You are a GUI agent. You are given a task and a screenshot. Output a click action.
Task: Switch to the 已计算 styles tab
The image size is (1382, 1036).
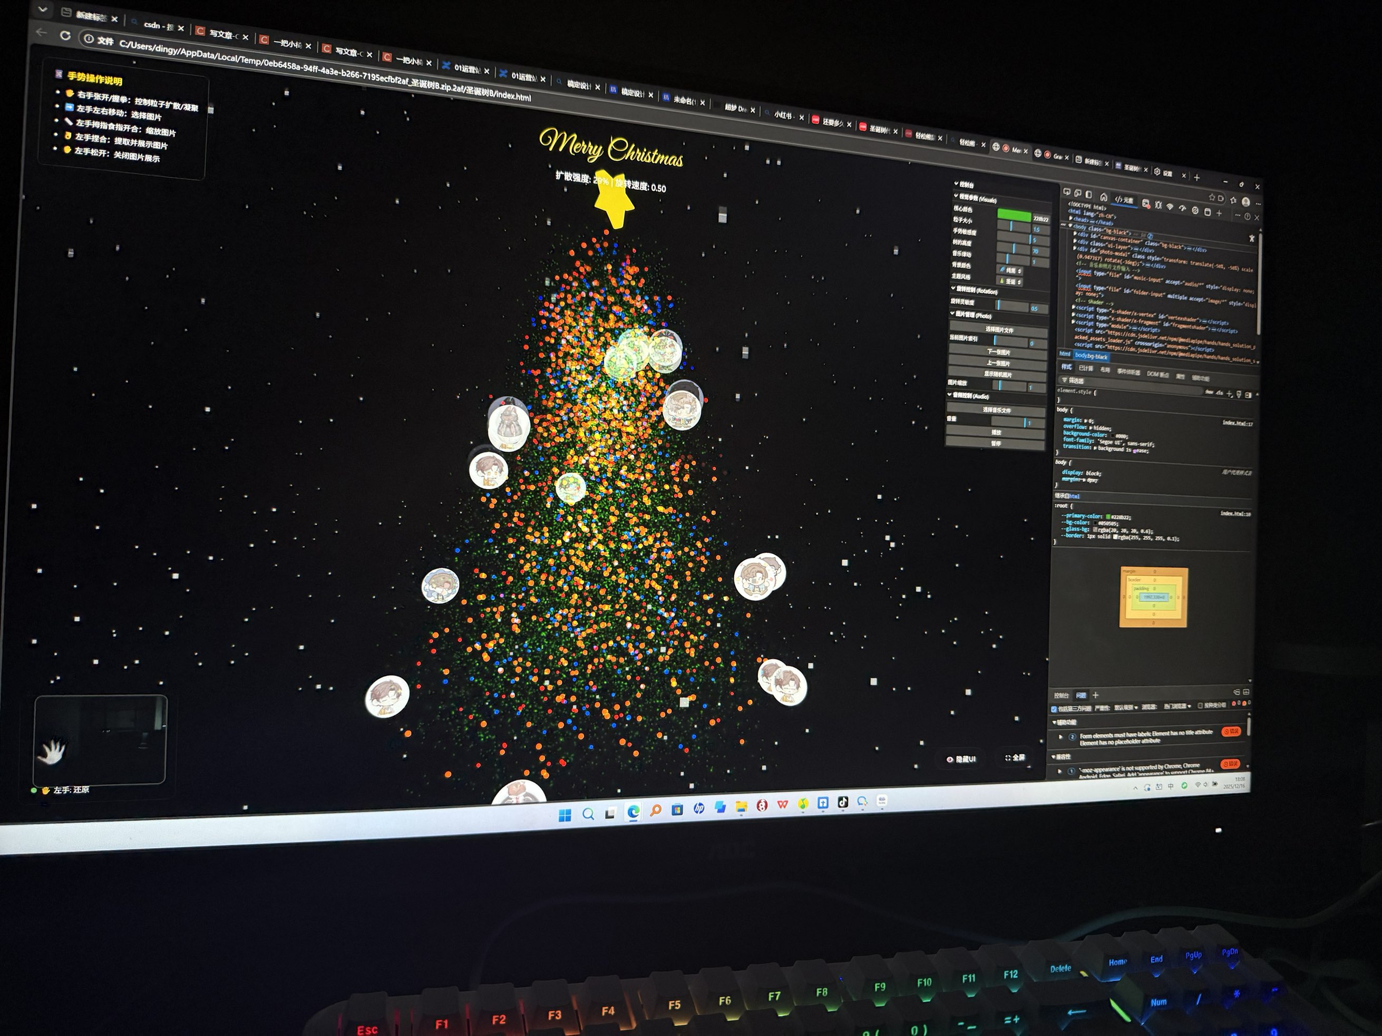[x=1086, y=368]
